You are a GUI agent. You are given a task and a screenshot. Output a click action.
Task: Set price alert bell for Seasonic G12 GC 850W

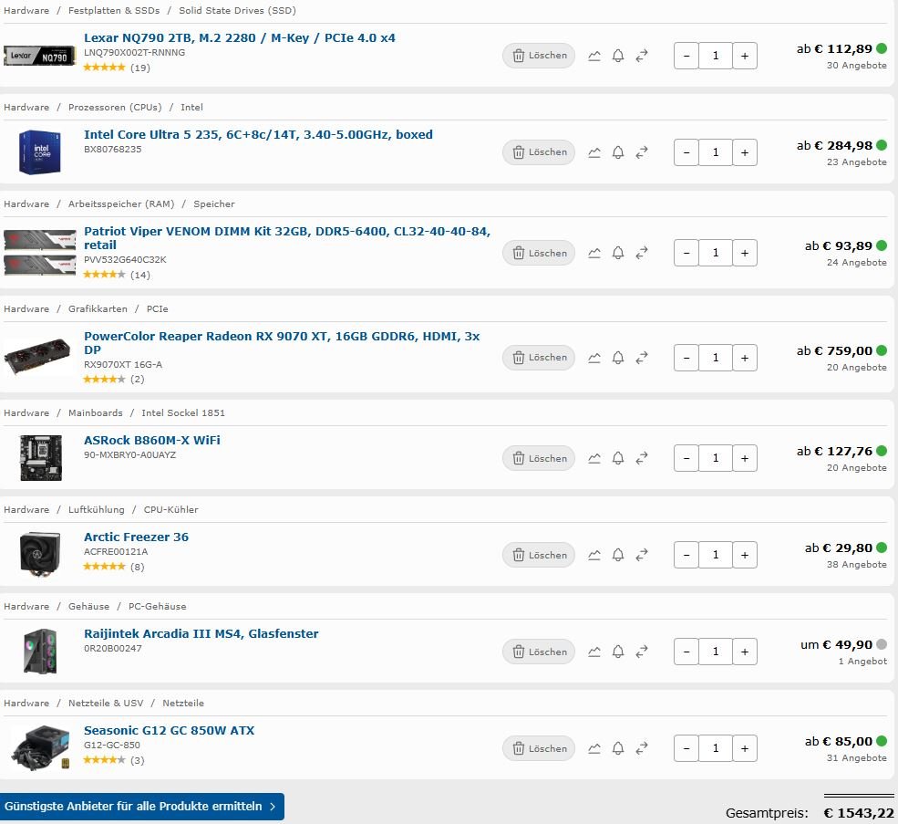(x=618, y=748)
